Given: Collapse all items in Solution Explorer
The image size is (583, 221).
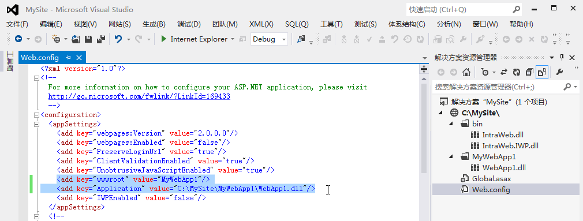Looking at the screenshot, I should (529, 72).
